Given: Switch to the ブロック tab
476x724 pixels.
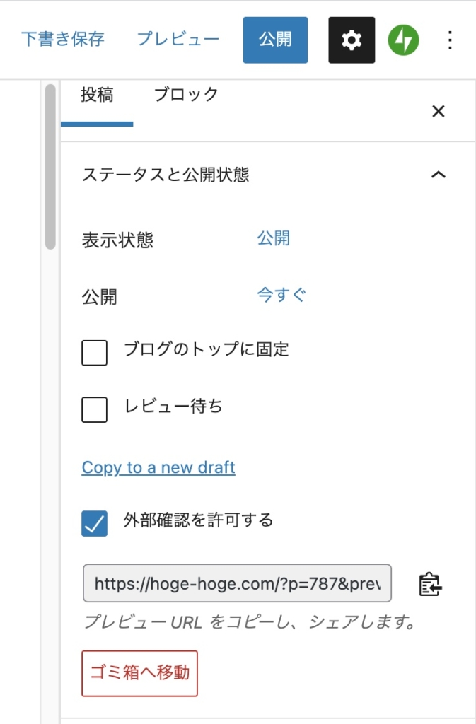Looking at the screenshot, I should point(186,95).
